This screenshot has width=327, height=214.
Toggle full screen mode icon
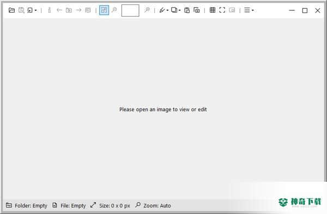coord(222,10)
